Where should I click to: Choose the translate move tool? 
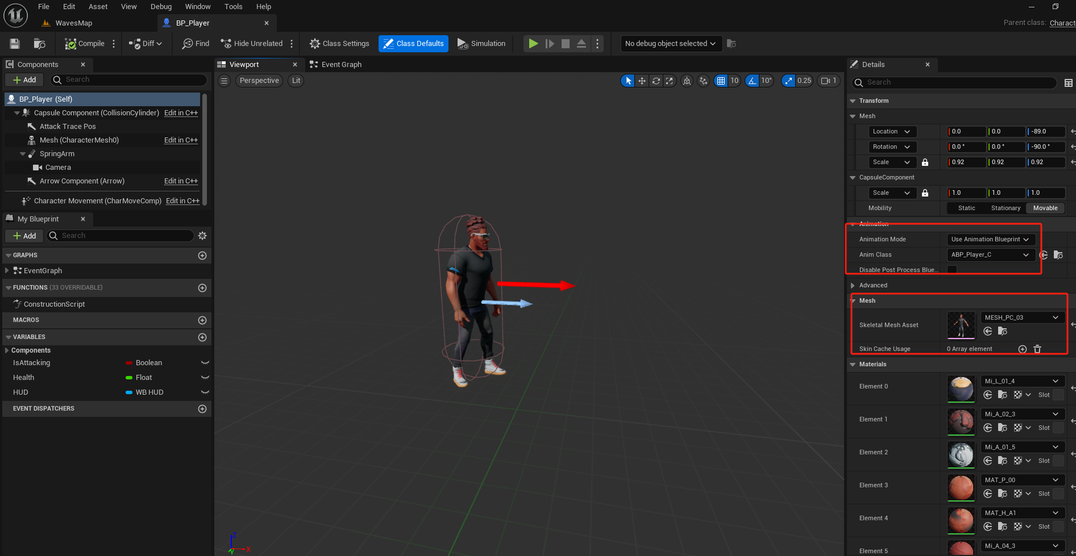[x=642, y=81]
